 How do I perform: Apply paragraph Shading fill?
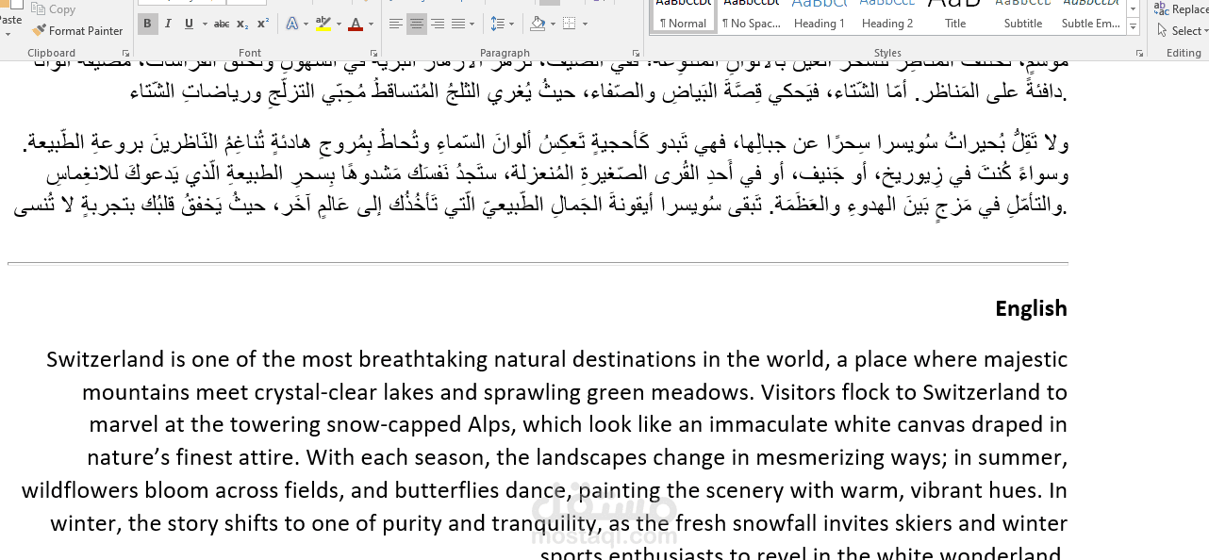[537, 24]
